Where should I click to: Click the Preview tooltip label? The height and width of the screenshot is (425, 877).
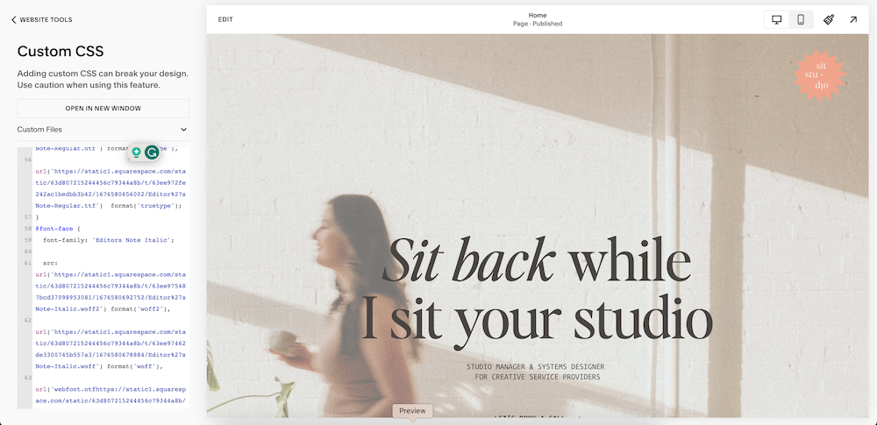tap(413, 410)
